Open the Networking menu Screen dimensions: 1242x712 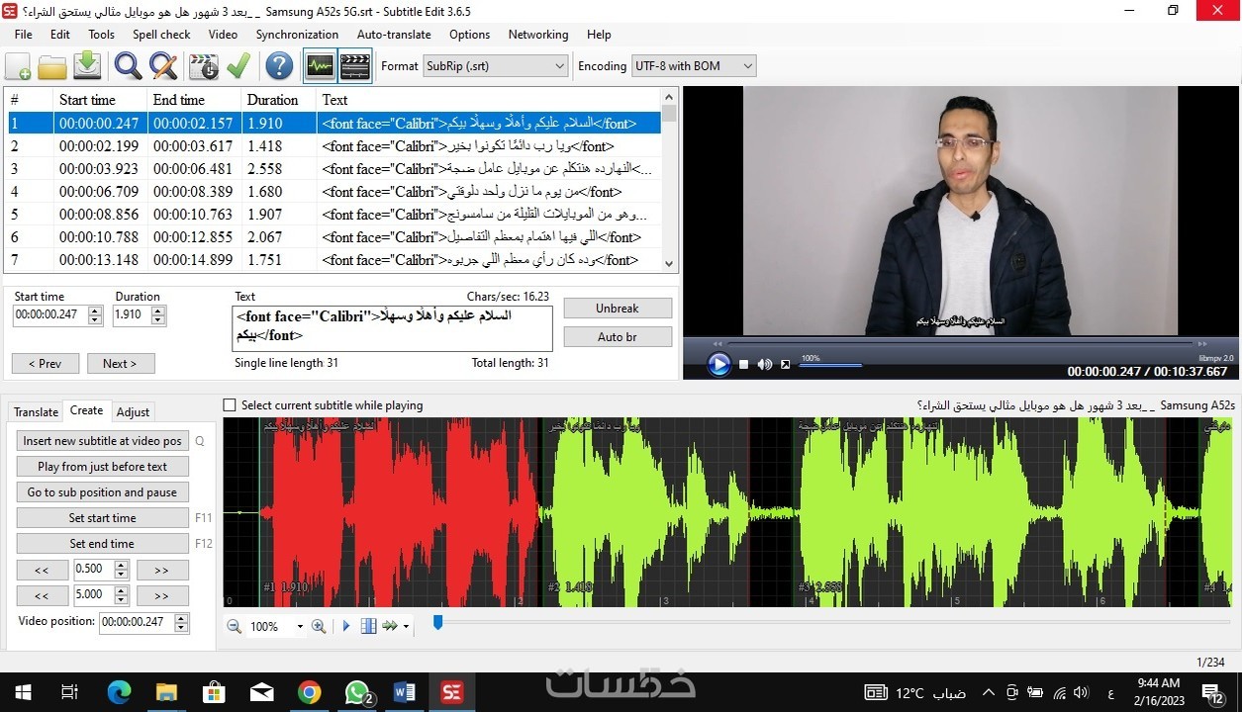(538, 34)
